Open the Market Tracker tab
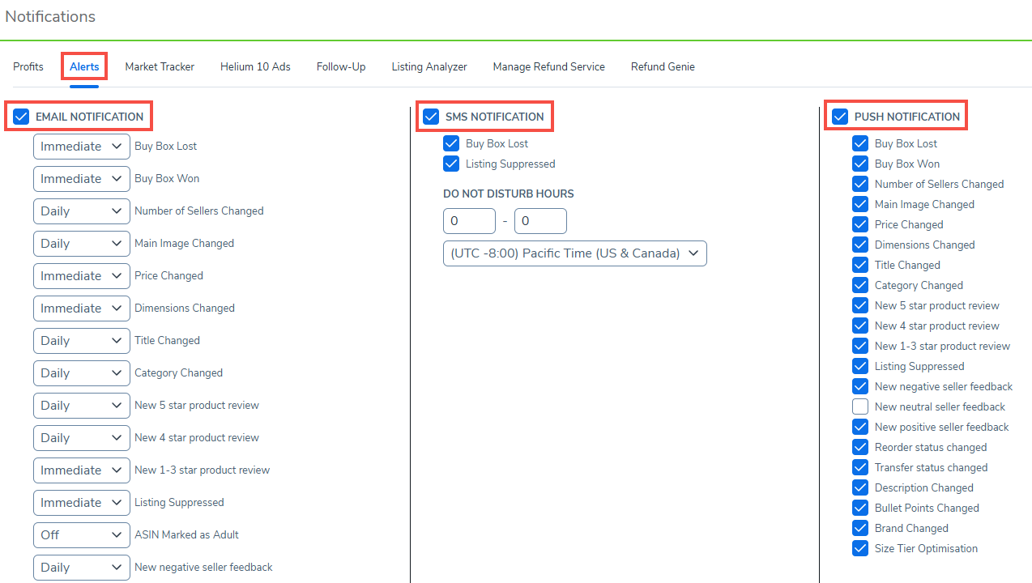Viewport: 1032px width, 583px height. (x=160, y=66)
